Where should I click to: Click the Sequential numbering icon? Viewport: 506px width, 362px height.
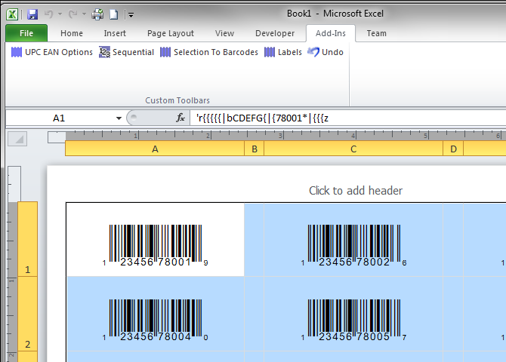(x=104, y=52)
